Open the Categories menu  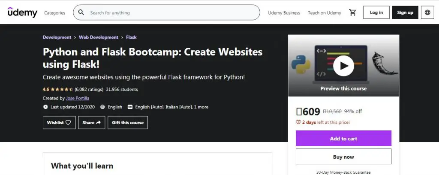54,13
